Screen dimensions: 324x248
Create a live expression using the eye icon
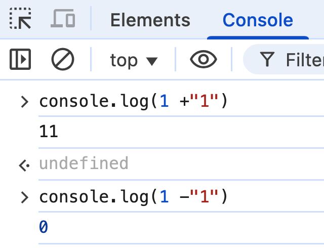coord(204,60)
